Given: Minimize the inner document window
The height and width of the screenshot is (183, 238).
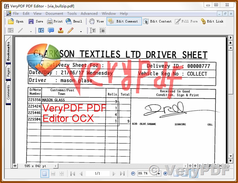Looking at the screenshot, I should [x=219, y=14].
